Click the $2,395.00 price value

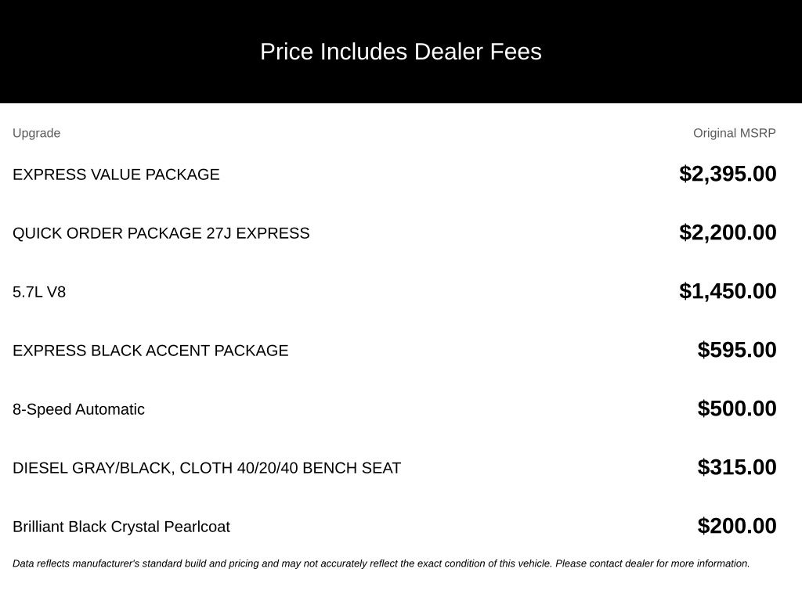[728, 174]
